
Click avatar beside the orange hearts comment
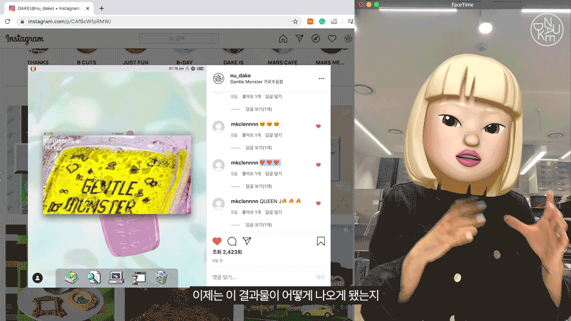pyautogui.click(x=218, y=165)
